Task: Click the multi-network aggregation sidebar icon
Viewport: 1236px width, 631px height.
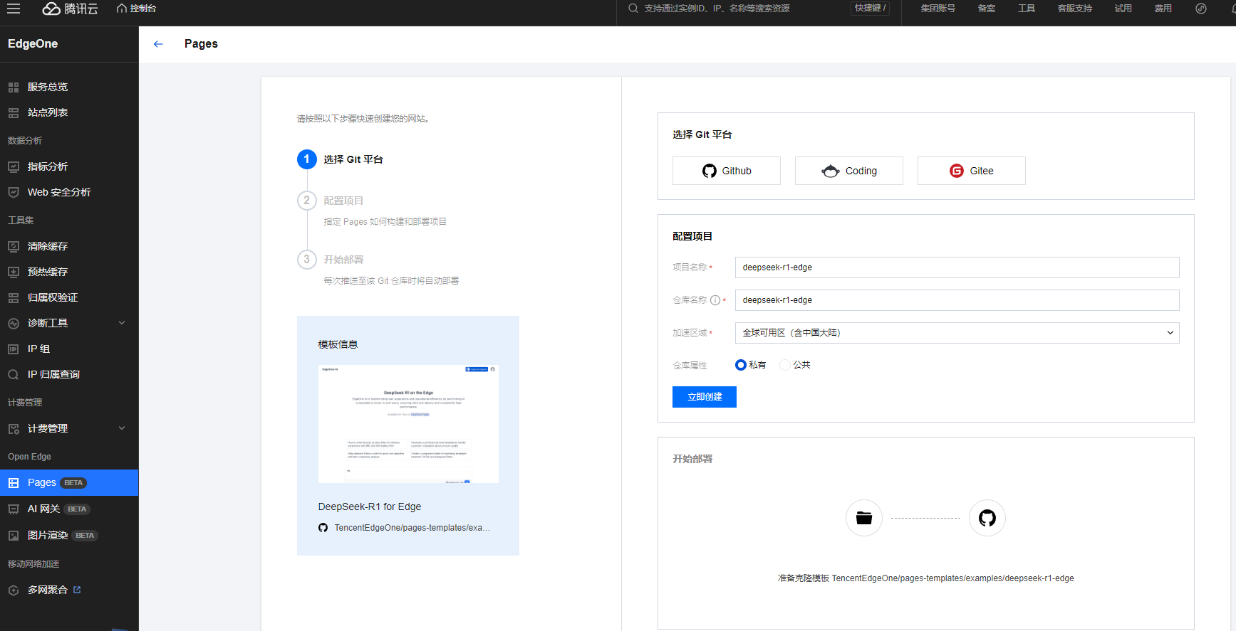Action: coord(14,590)
